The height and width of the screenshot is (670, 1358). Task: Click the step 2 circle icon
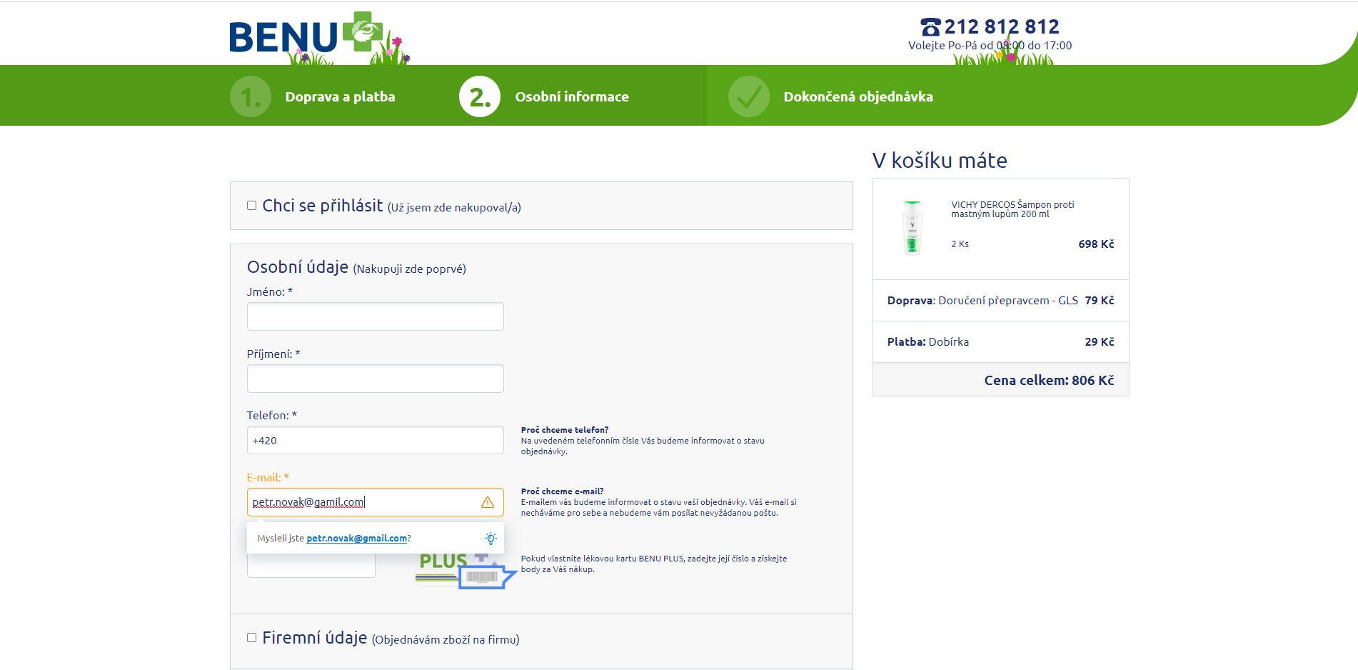coord(480,96)
